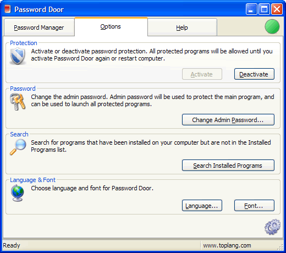Click the shield icon in Protection section
The image size is (286, 253).
coord(18,56)
